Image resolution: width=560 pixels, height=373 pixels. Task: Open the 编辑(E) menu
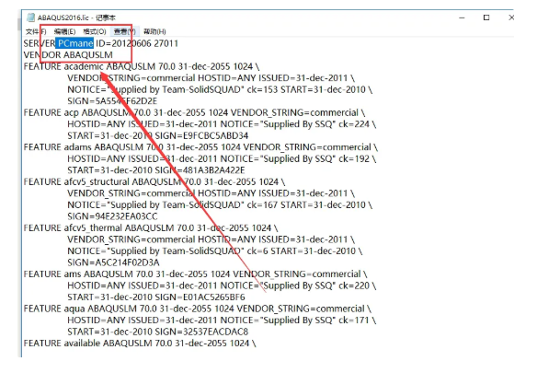pyautogui.click(x=64, y=31)
